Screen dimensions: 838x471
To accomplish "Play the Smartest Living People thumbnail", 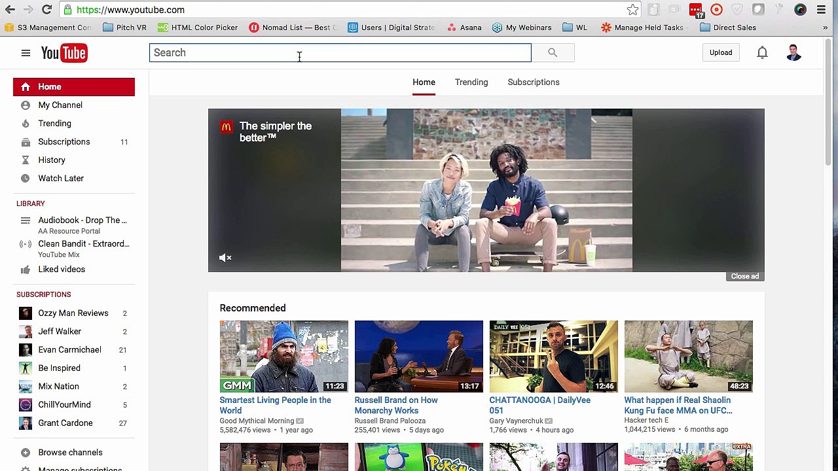I will pyautogui.click(x=284, y=357).
